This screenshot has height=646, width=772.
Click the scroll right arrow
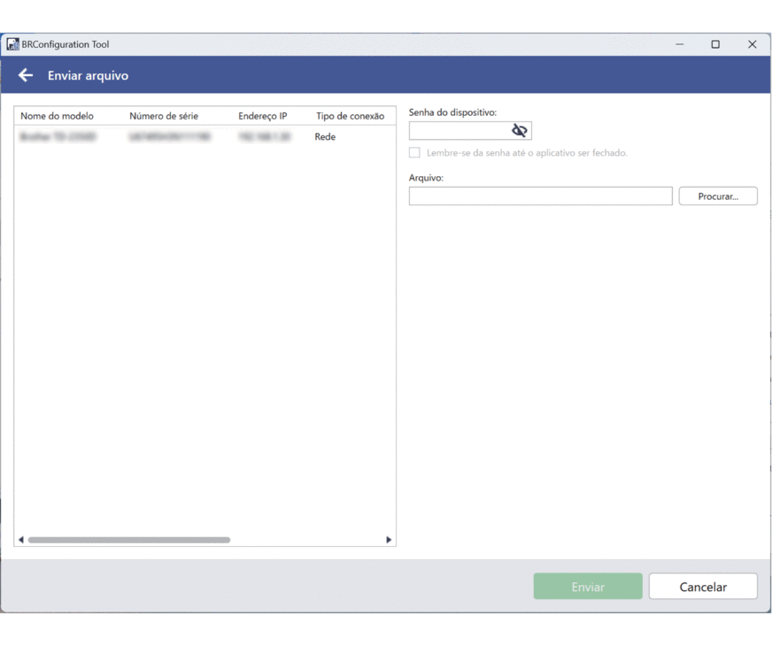(x=389, y=540)
